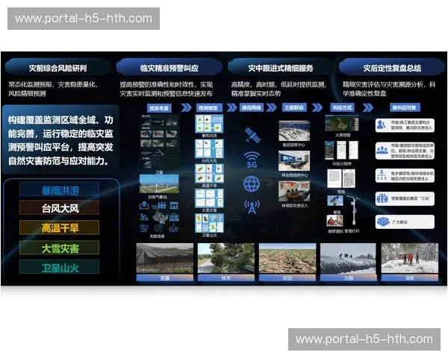
Task: Open the 警报 siren photo
Action: coord(335,201)
